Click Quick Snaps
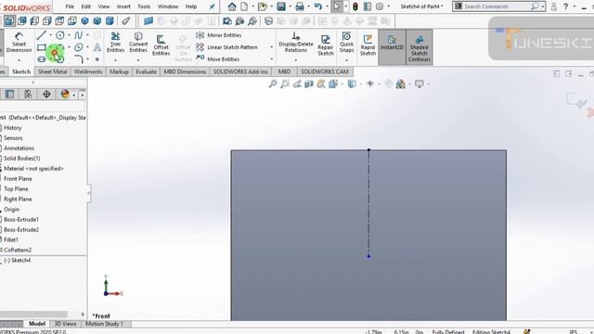 click(x=346, y=43)
